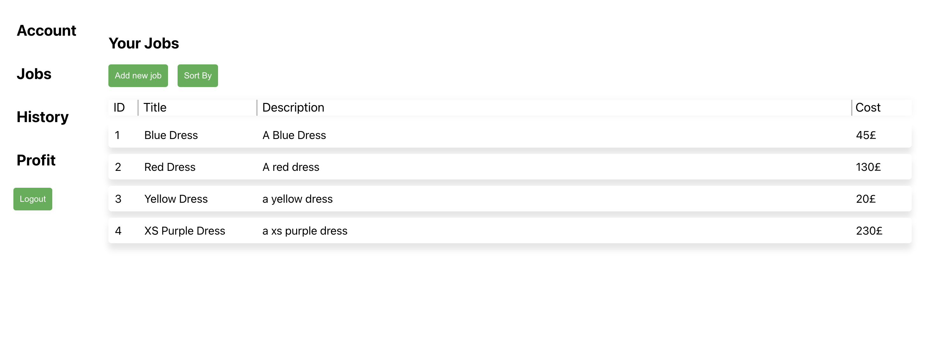Go to the Jobs section
Viewport: 936px width, 343px height.
pos(34,74)
